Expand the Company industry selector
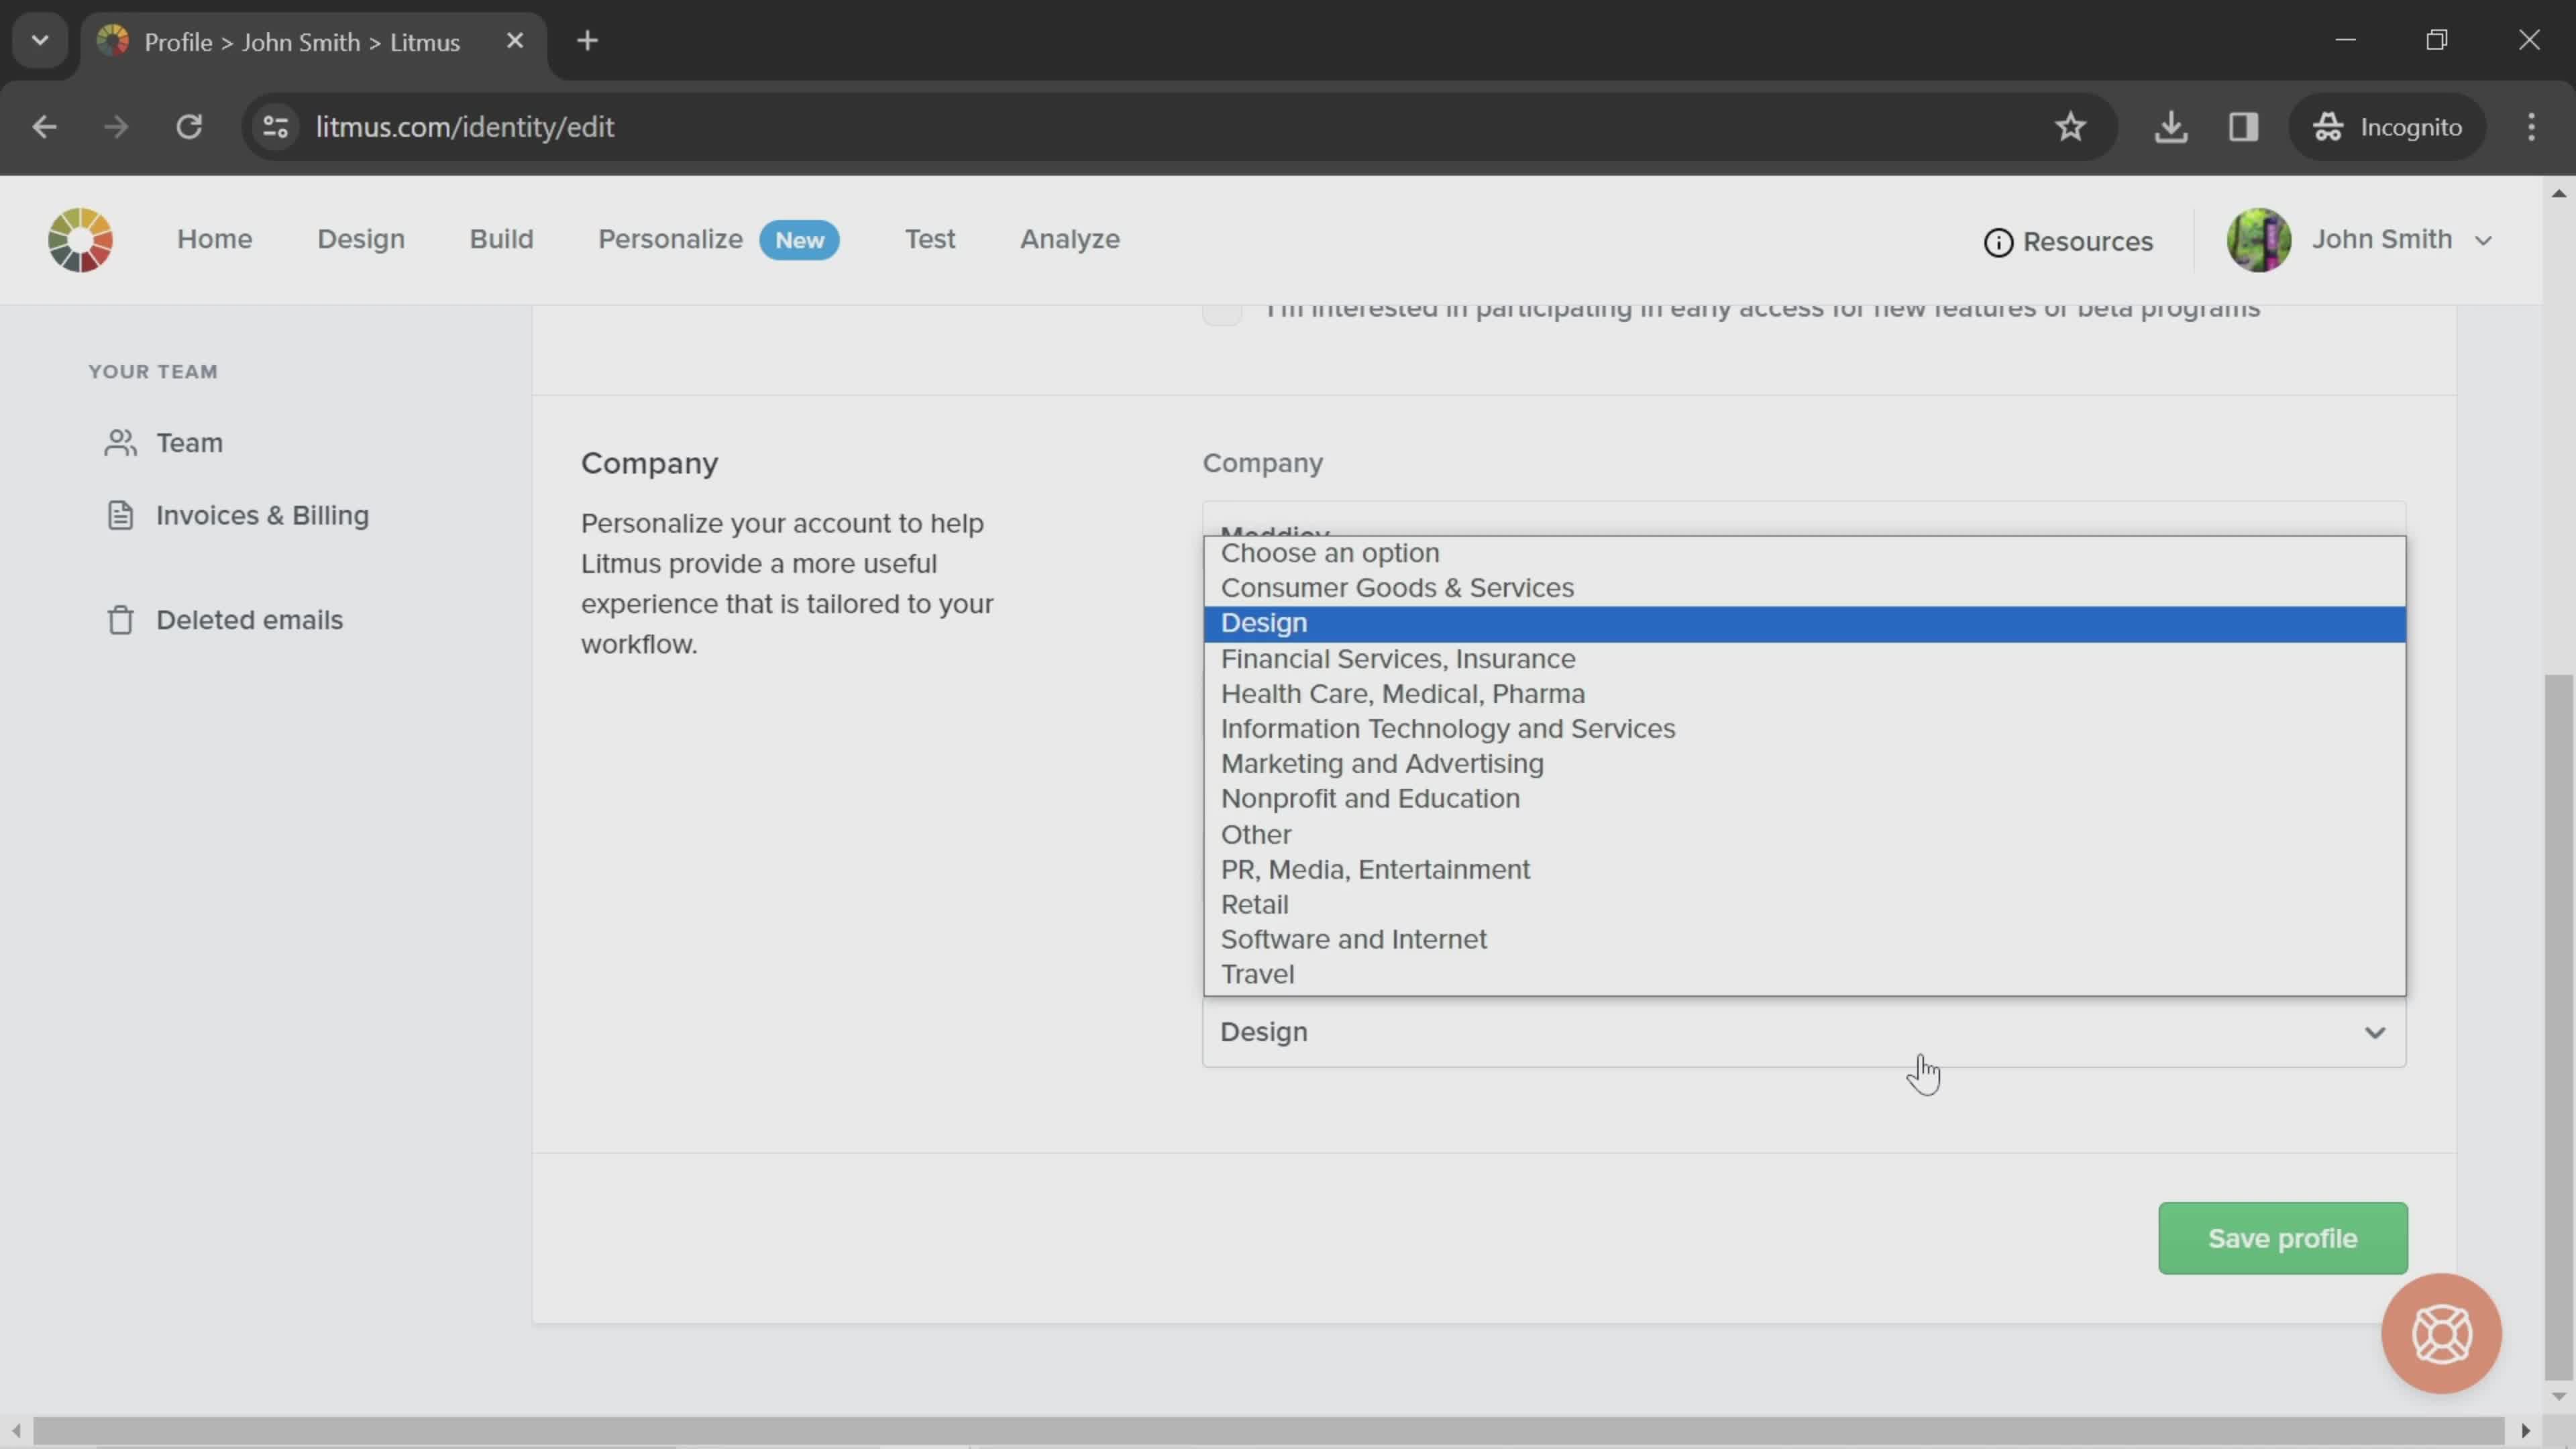Viewport: 2576px width, 1449px height. point(1801,1032)
